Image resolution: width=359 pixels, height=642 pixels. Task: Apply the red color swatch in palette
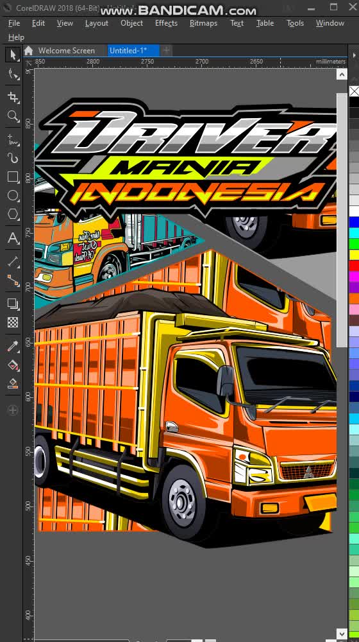pos(354,266)
